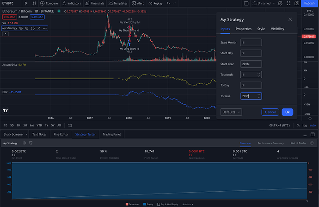This screenshot has height=207, width=319.
Task: Open the BTC currency dropdown on price scale
Action: tap(310, 11)
